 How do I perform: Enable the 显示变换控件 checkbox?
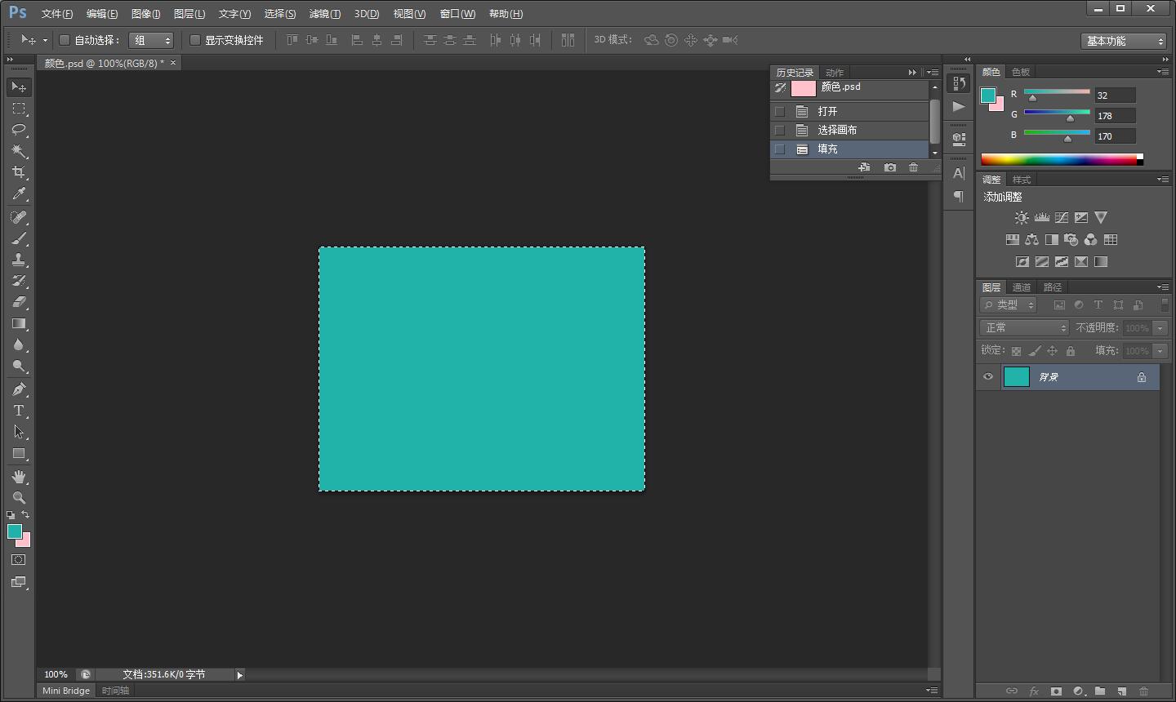195,40
